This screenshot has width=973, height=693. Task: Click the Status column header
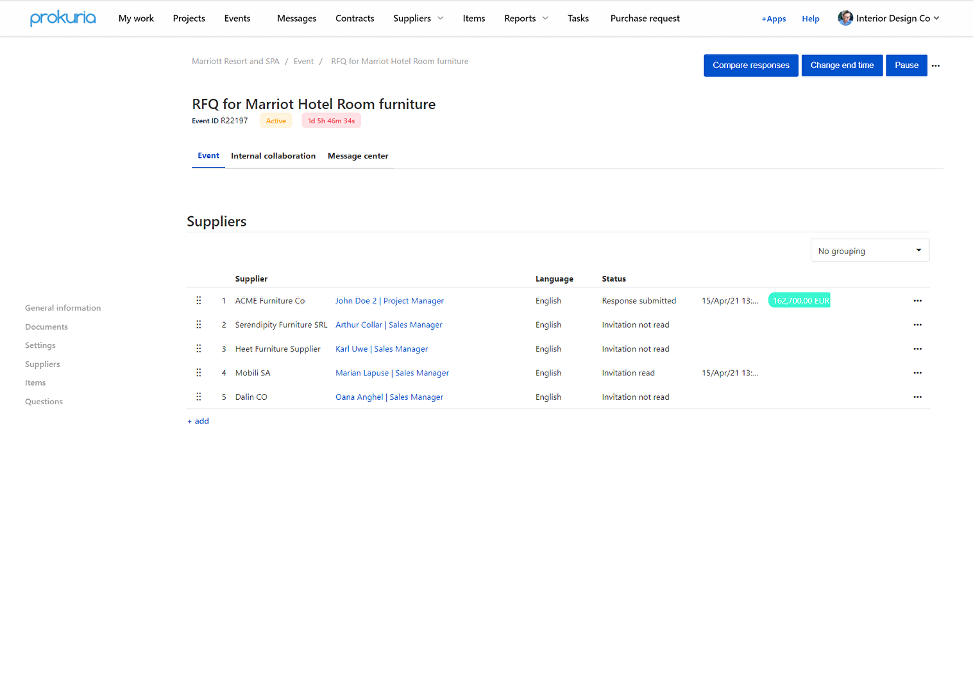[x=614, y=278]
